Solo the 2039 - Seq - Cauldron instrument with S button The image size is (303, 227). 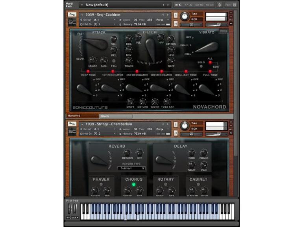pos(176,15)
